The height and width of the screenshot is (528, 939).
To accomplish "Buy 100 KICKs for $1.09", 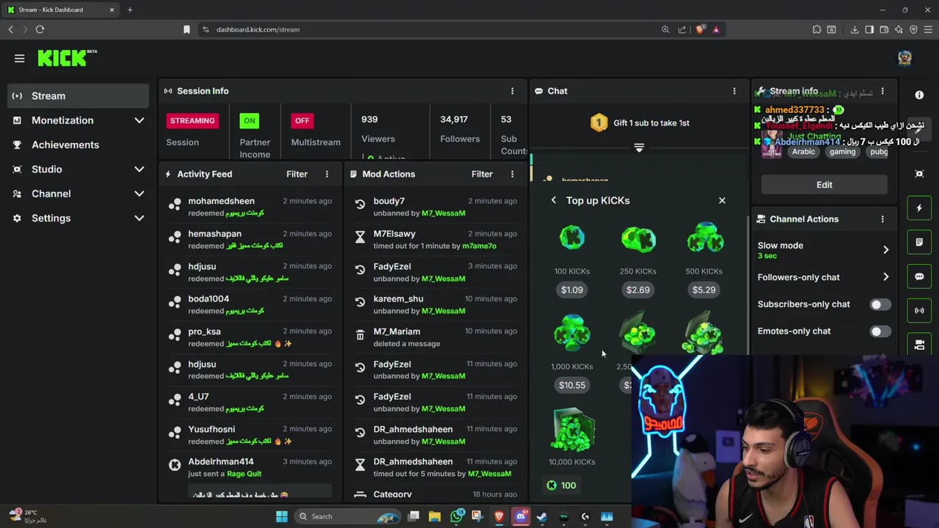I will click(572, 290).
